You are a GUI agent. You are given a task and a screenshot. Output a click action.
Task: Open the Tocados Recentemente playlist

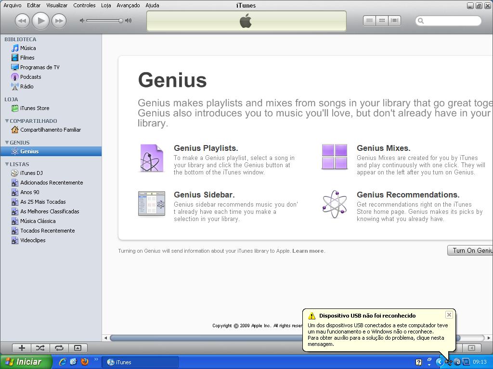point(51,231)
